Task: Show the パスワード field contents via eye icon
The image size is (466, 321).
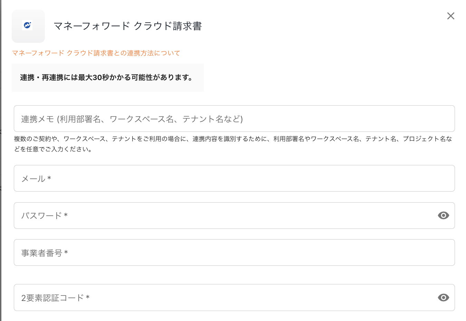Action: 443,216
